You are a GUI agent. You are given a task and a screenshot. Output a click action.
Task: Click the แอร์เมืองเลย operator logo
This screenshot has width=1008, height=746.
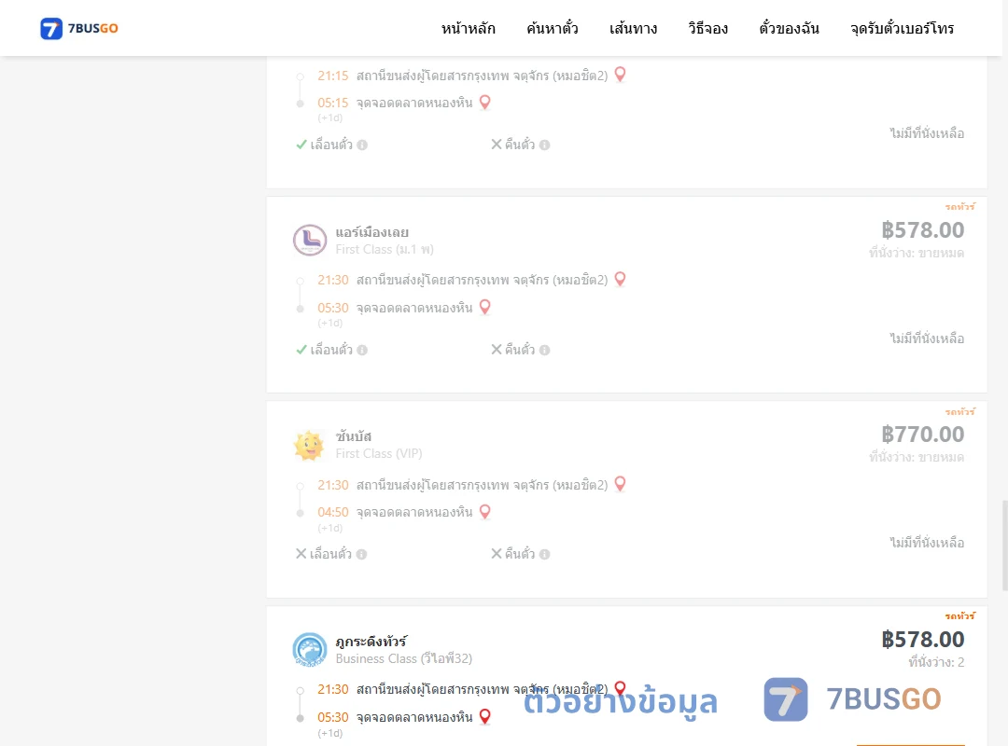coord(310,241)
